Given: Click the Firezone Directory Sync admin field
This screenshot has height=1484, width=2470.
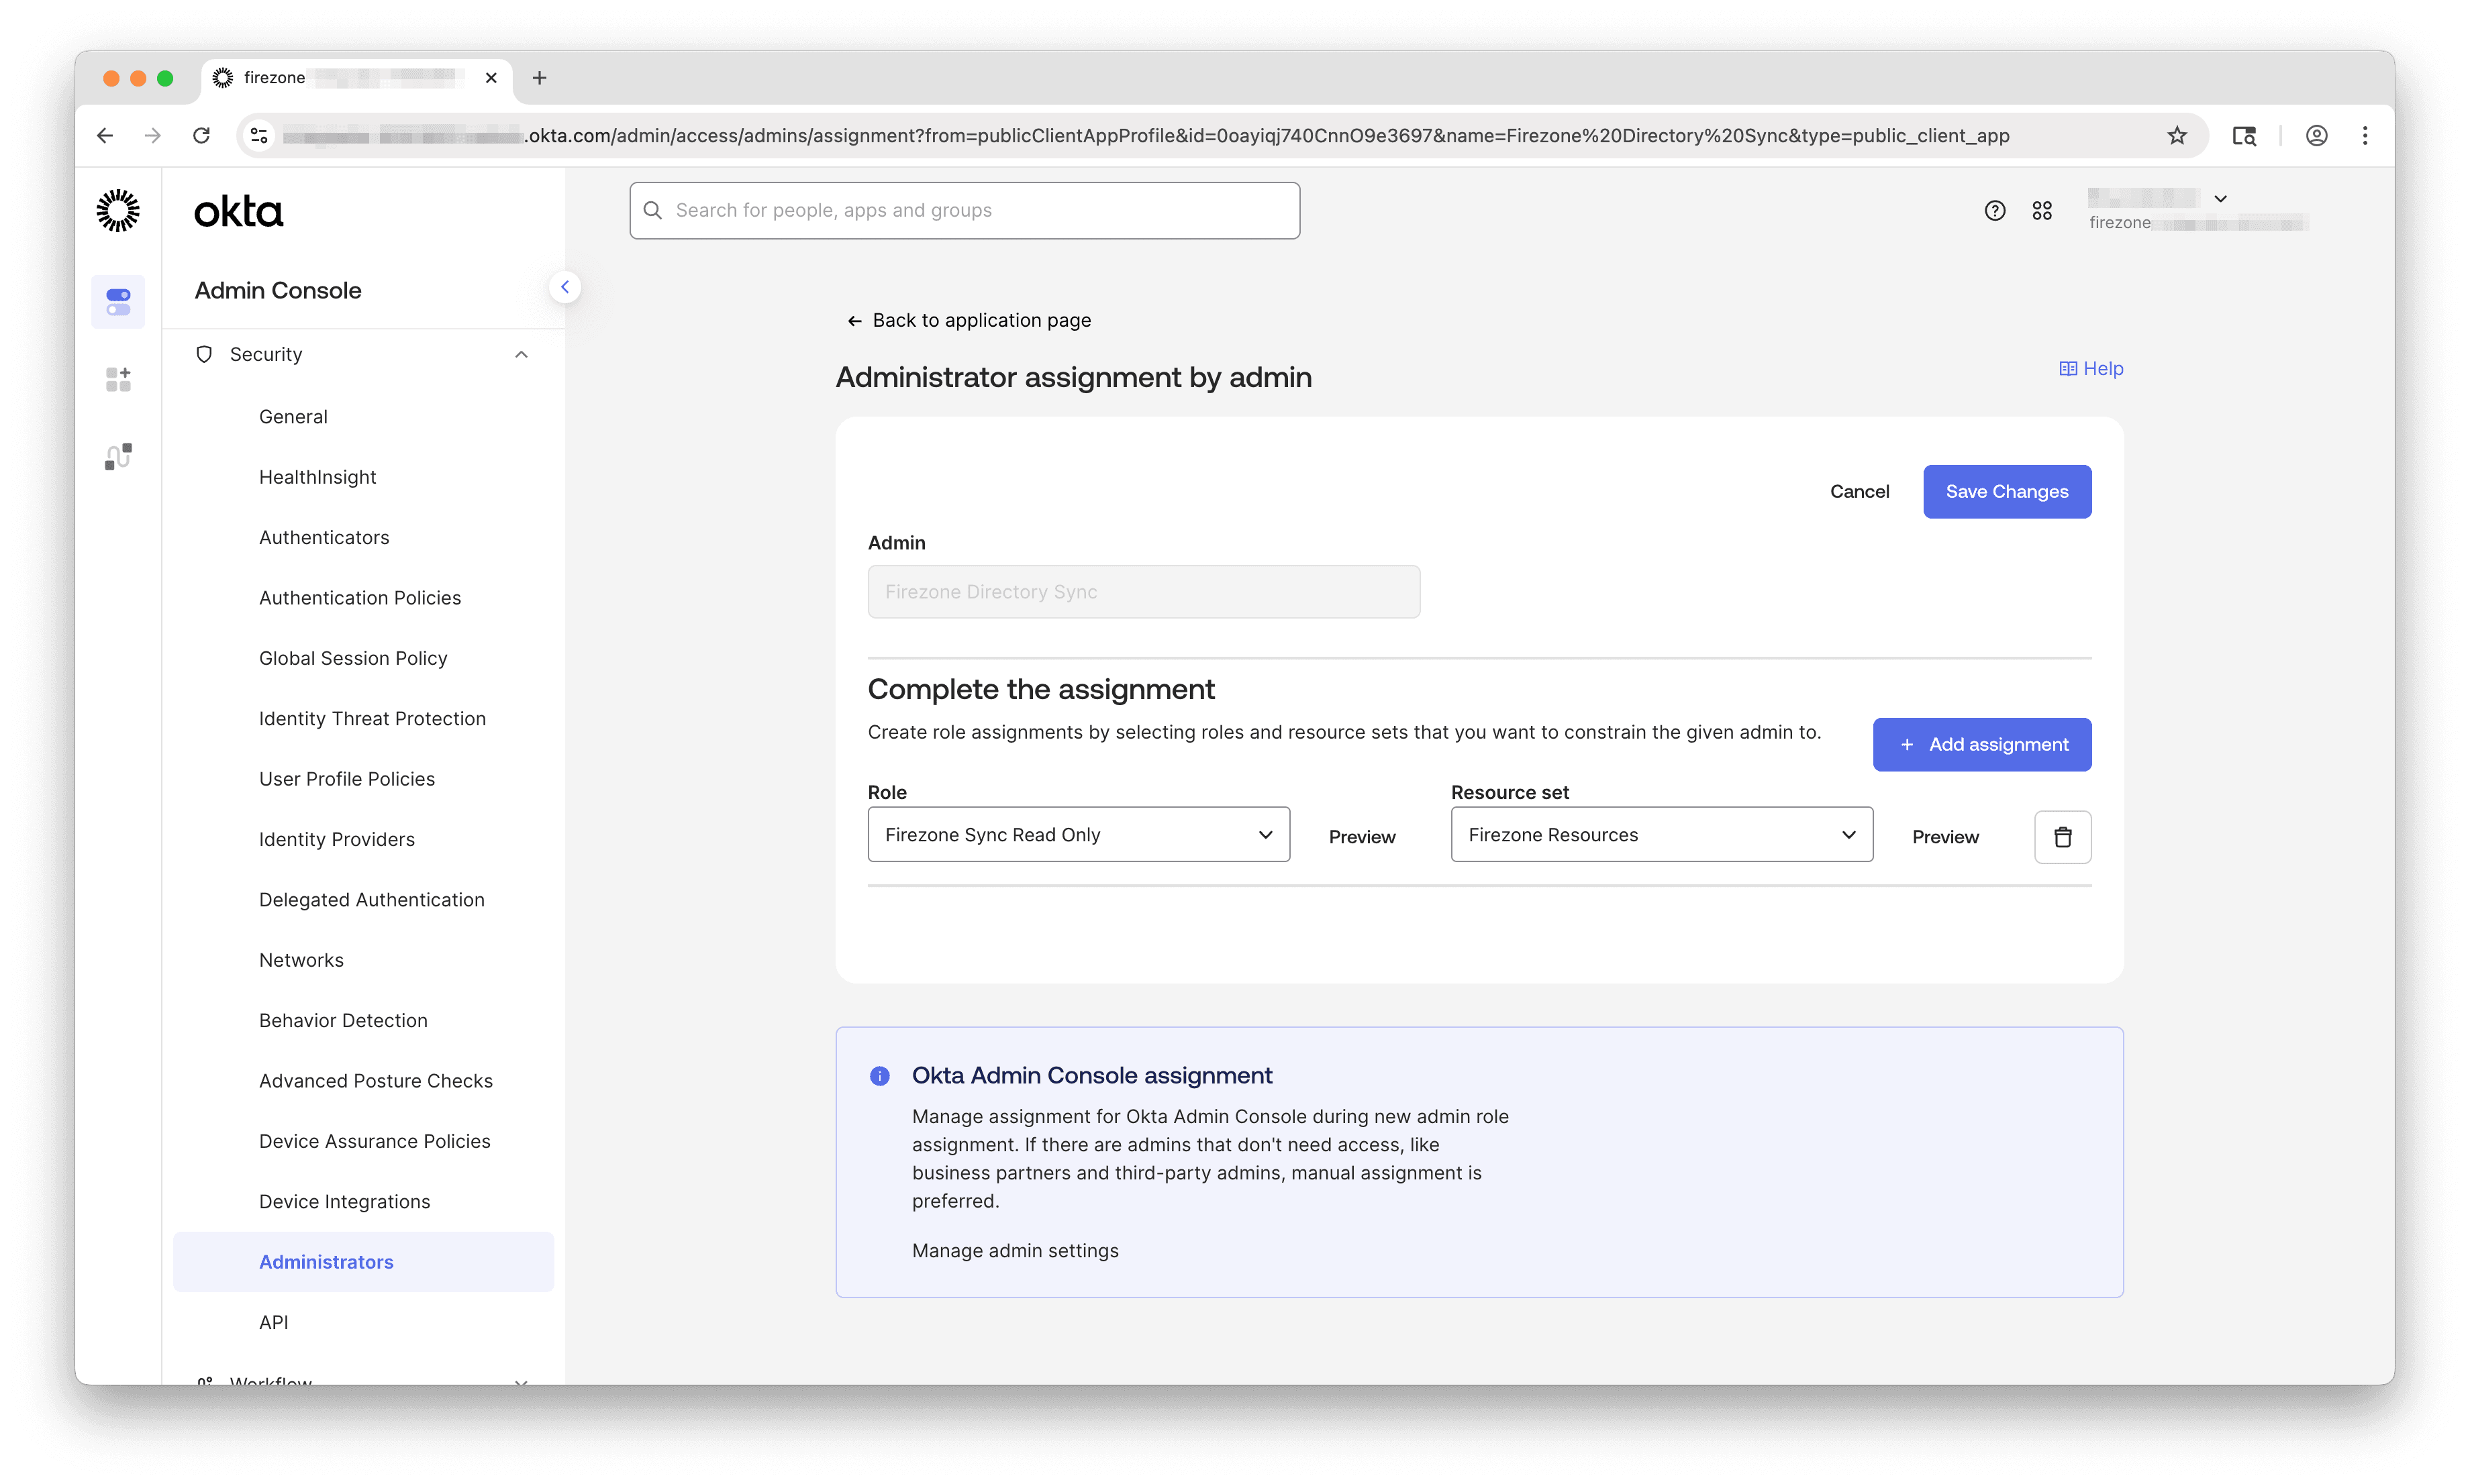Looking at the screenshot, I should click(x=1144, y=591).
